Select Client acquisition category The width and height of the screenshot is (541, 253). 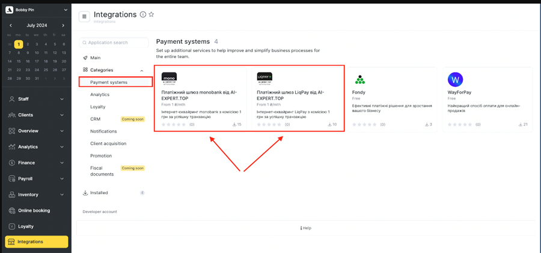(x=108, y=143)
